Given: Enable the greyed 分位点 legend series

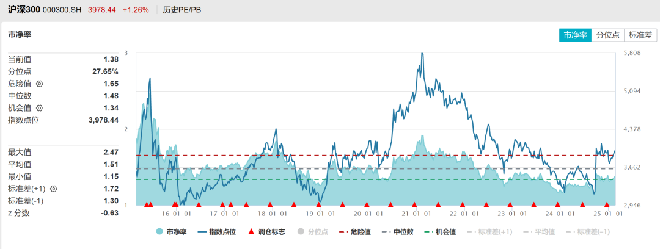Looking at the screenshot, I should pos(312,232).
